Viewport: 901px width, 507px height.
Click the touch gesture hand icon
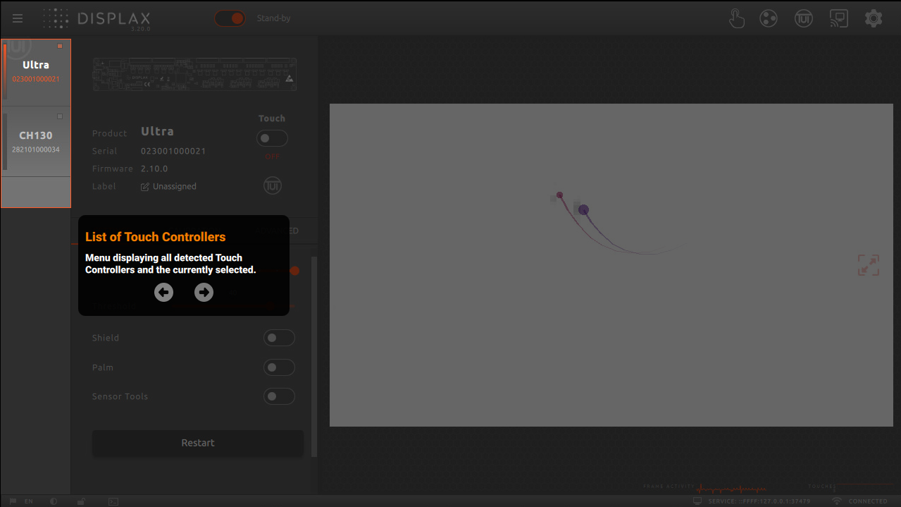736,18
